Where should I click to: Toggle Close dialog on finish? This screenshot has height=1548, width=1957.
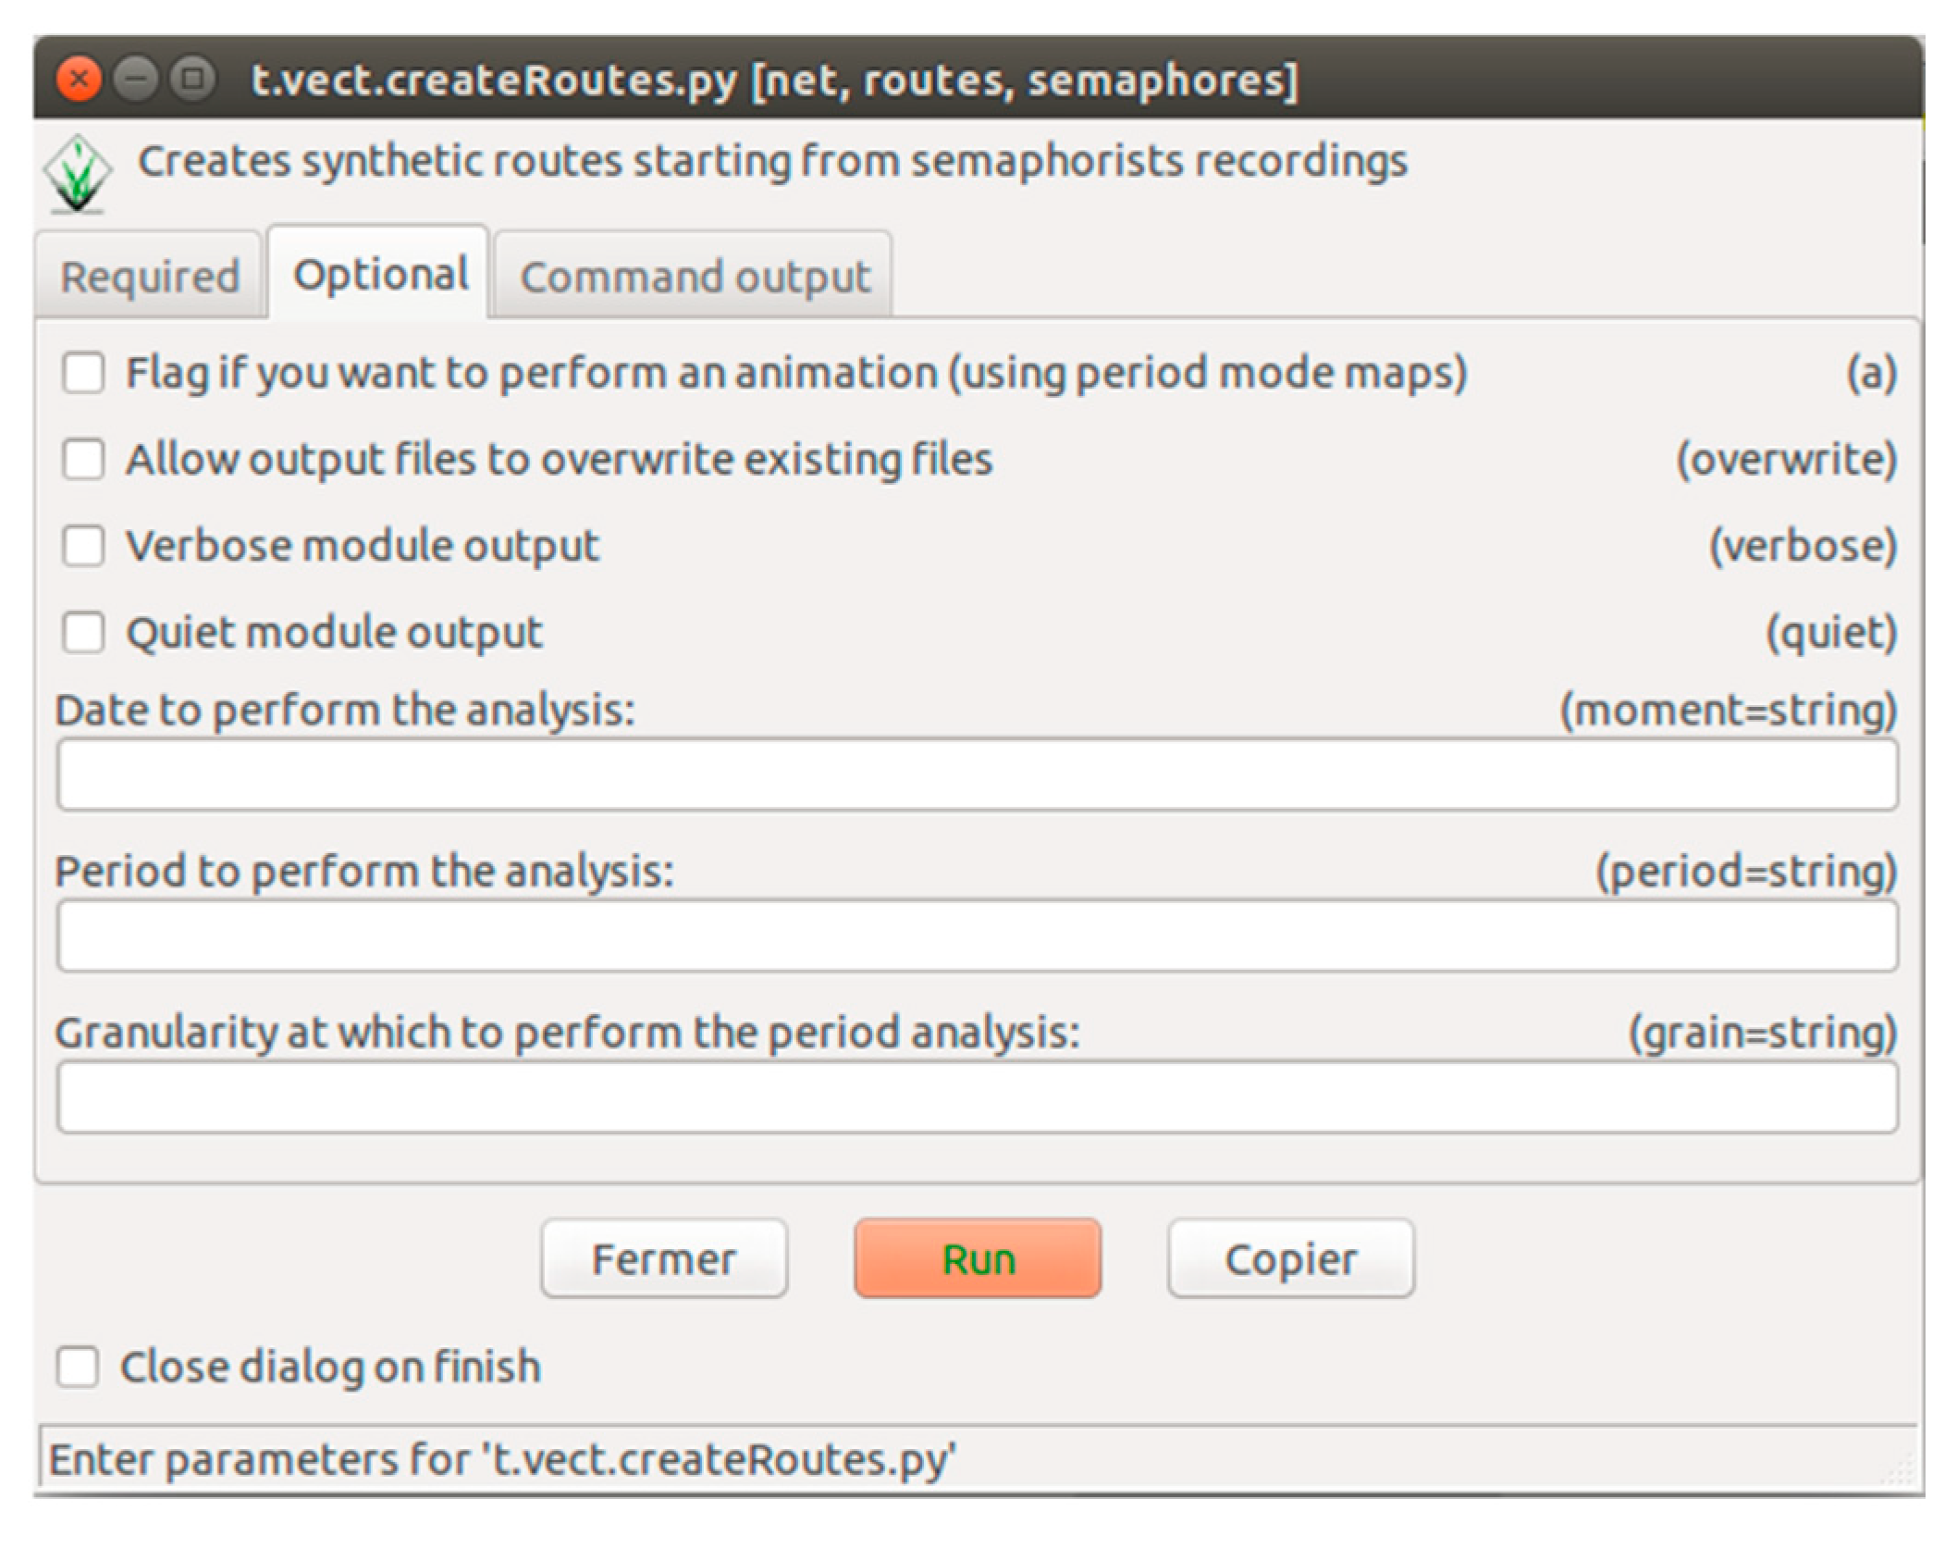point(78,1367)
